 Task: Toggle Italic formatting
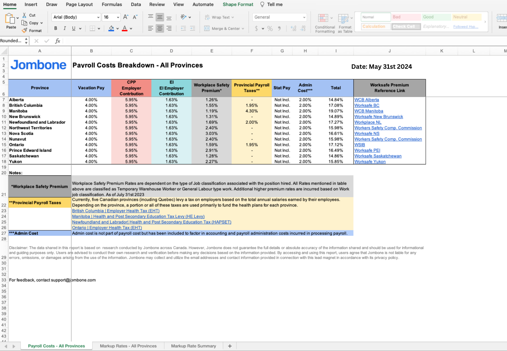[x=65, y=28]
